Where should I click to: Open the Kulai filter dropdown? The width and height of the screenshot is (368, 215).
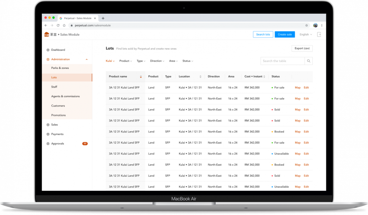tap(110, 61)
